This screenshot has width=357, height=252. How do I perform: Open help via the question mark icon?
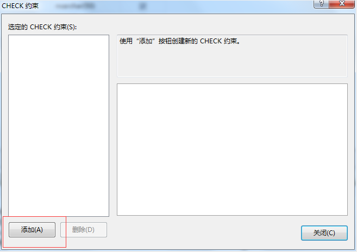coord(321,4)
